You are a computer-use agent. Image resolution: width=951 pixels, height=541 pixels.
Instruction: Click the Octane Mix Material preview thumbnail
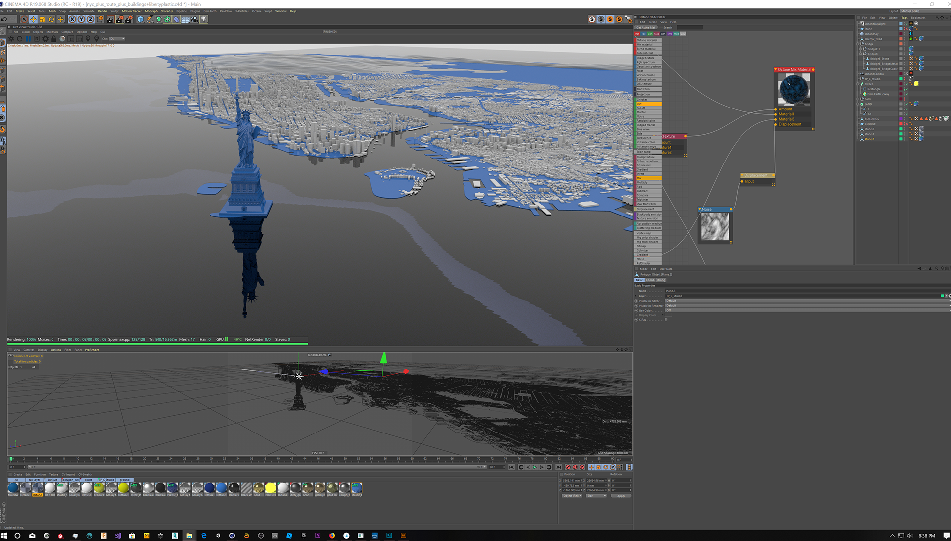click(794, 89)
